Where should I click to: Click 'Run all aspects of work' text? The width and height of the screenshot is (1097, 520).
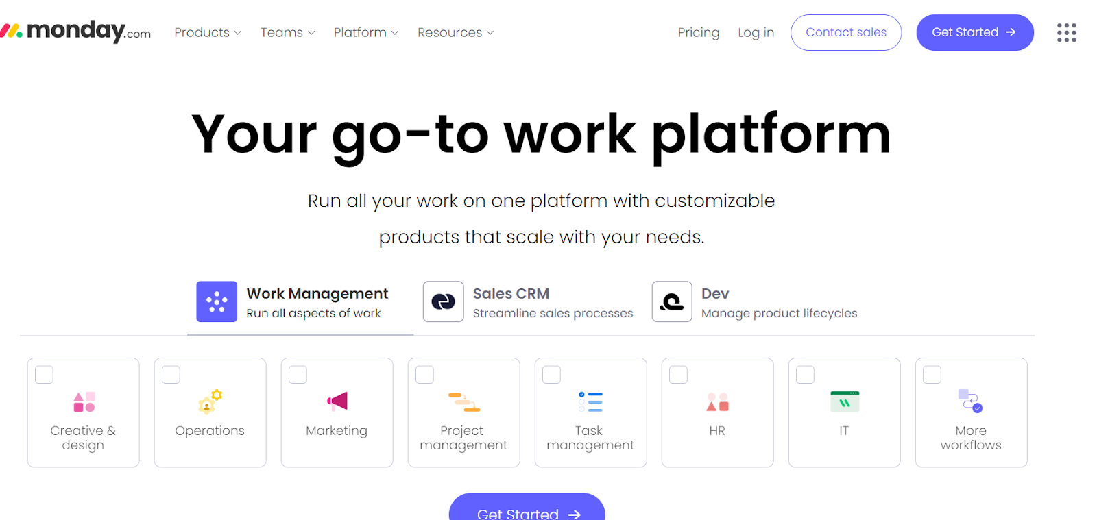pos(313,313)
